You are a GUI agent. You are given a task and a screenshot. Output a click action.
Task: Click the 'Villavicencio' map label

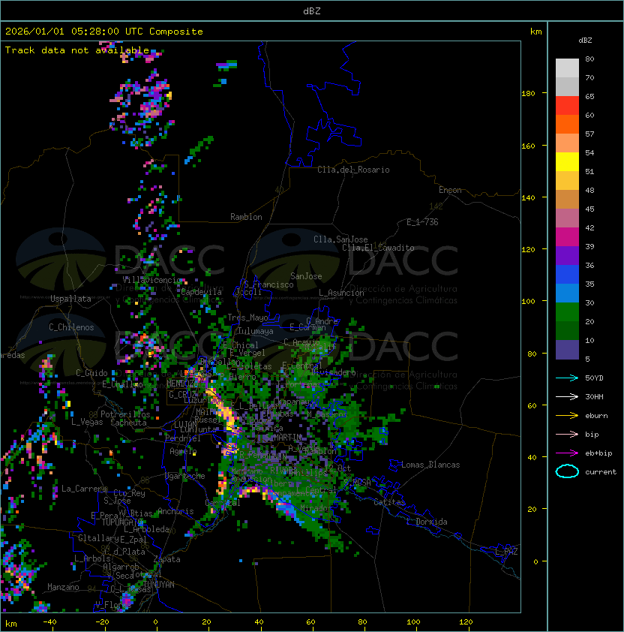152,280
